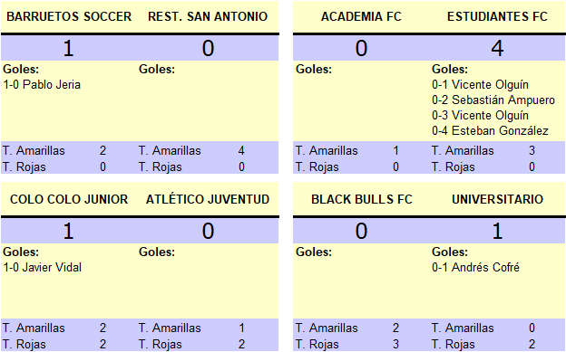566x352 pixels.
Task: Click the COLO COLO JUNIOR header
Action: pos(69,199)
